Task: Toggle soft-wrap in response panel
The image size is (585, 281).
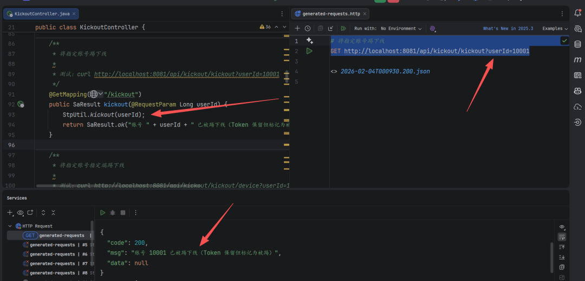Action: (562, 237)
